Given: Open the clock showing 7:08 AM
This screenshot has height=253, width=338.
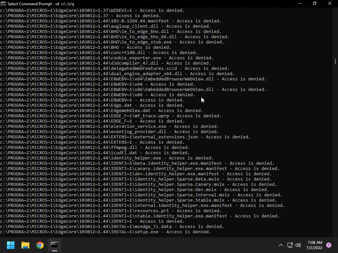Looking at the screenshot, I should (315, 245).
